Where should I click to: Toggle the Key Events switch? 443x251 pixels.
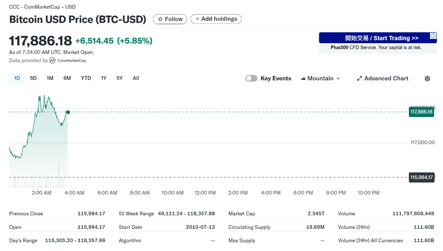[x=251, y=78]
